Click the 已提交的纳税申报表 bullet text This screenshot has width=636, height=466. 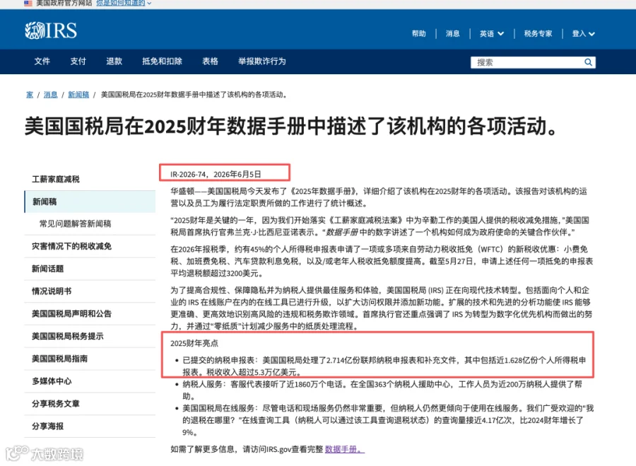pyautogui.click(x=384, y=366)
